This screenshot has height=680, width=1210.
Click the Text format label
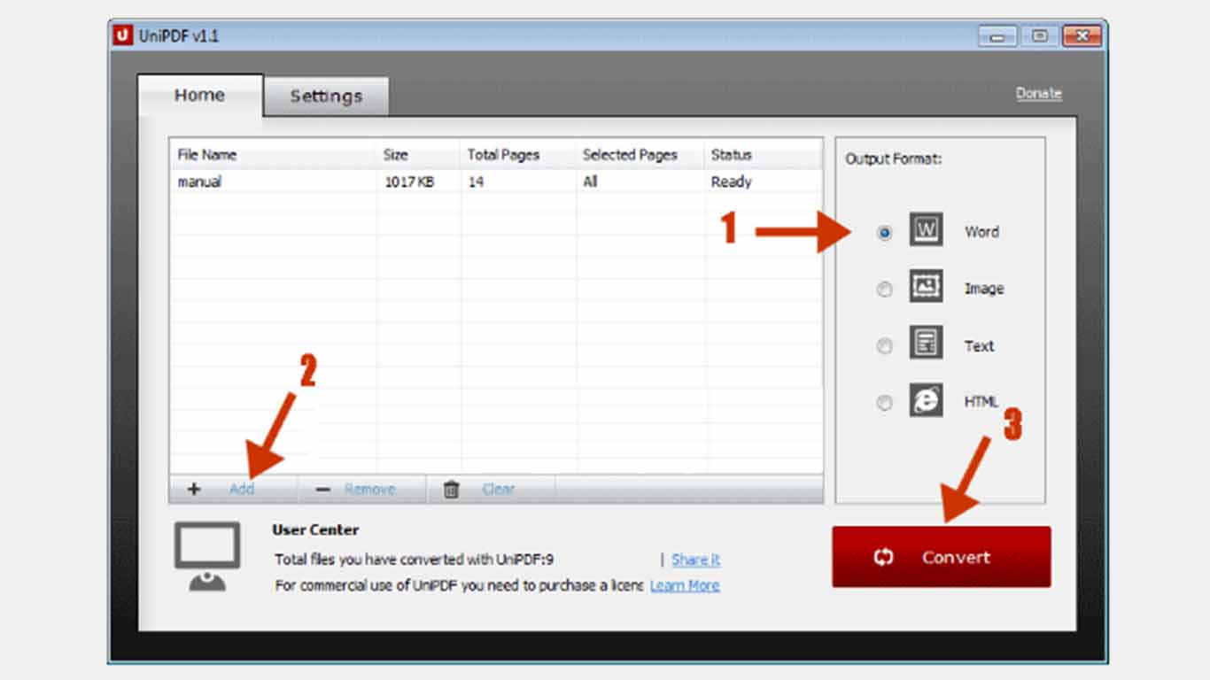(x=980, y=346)
